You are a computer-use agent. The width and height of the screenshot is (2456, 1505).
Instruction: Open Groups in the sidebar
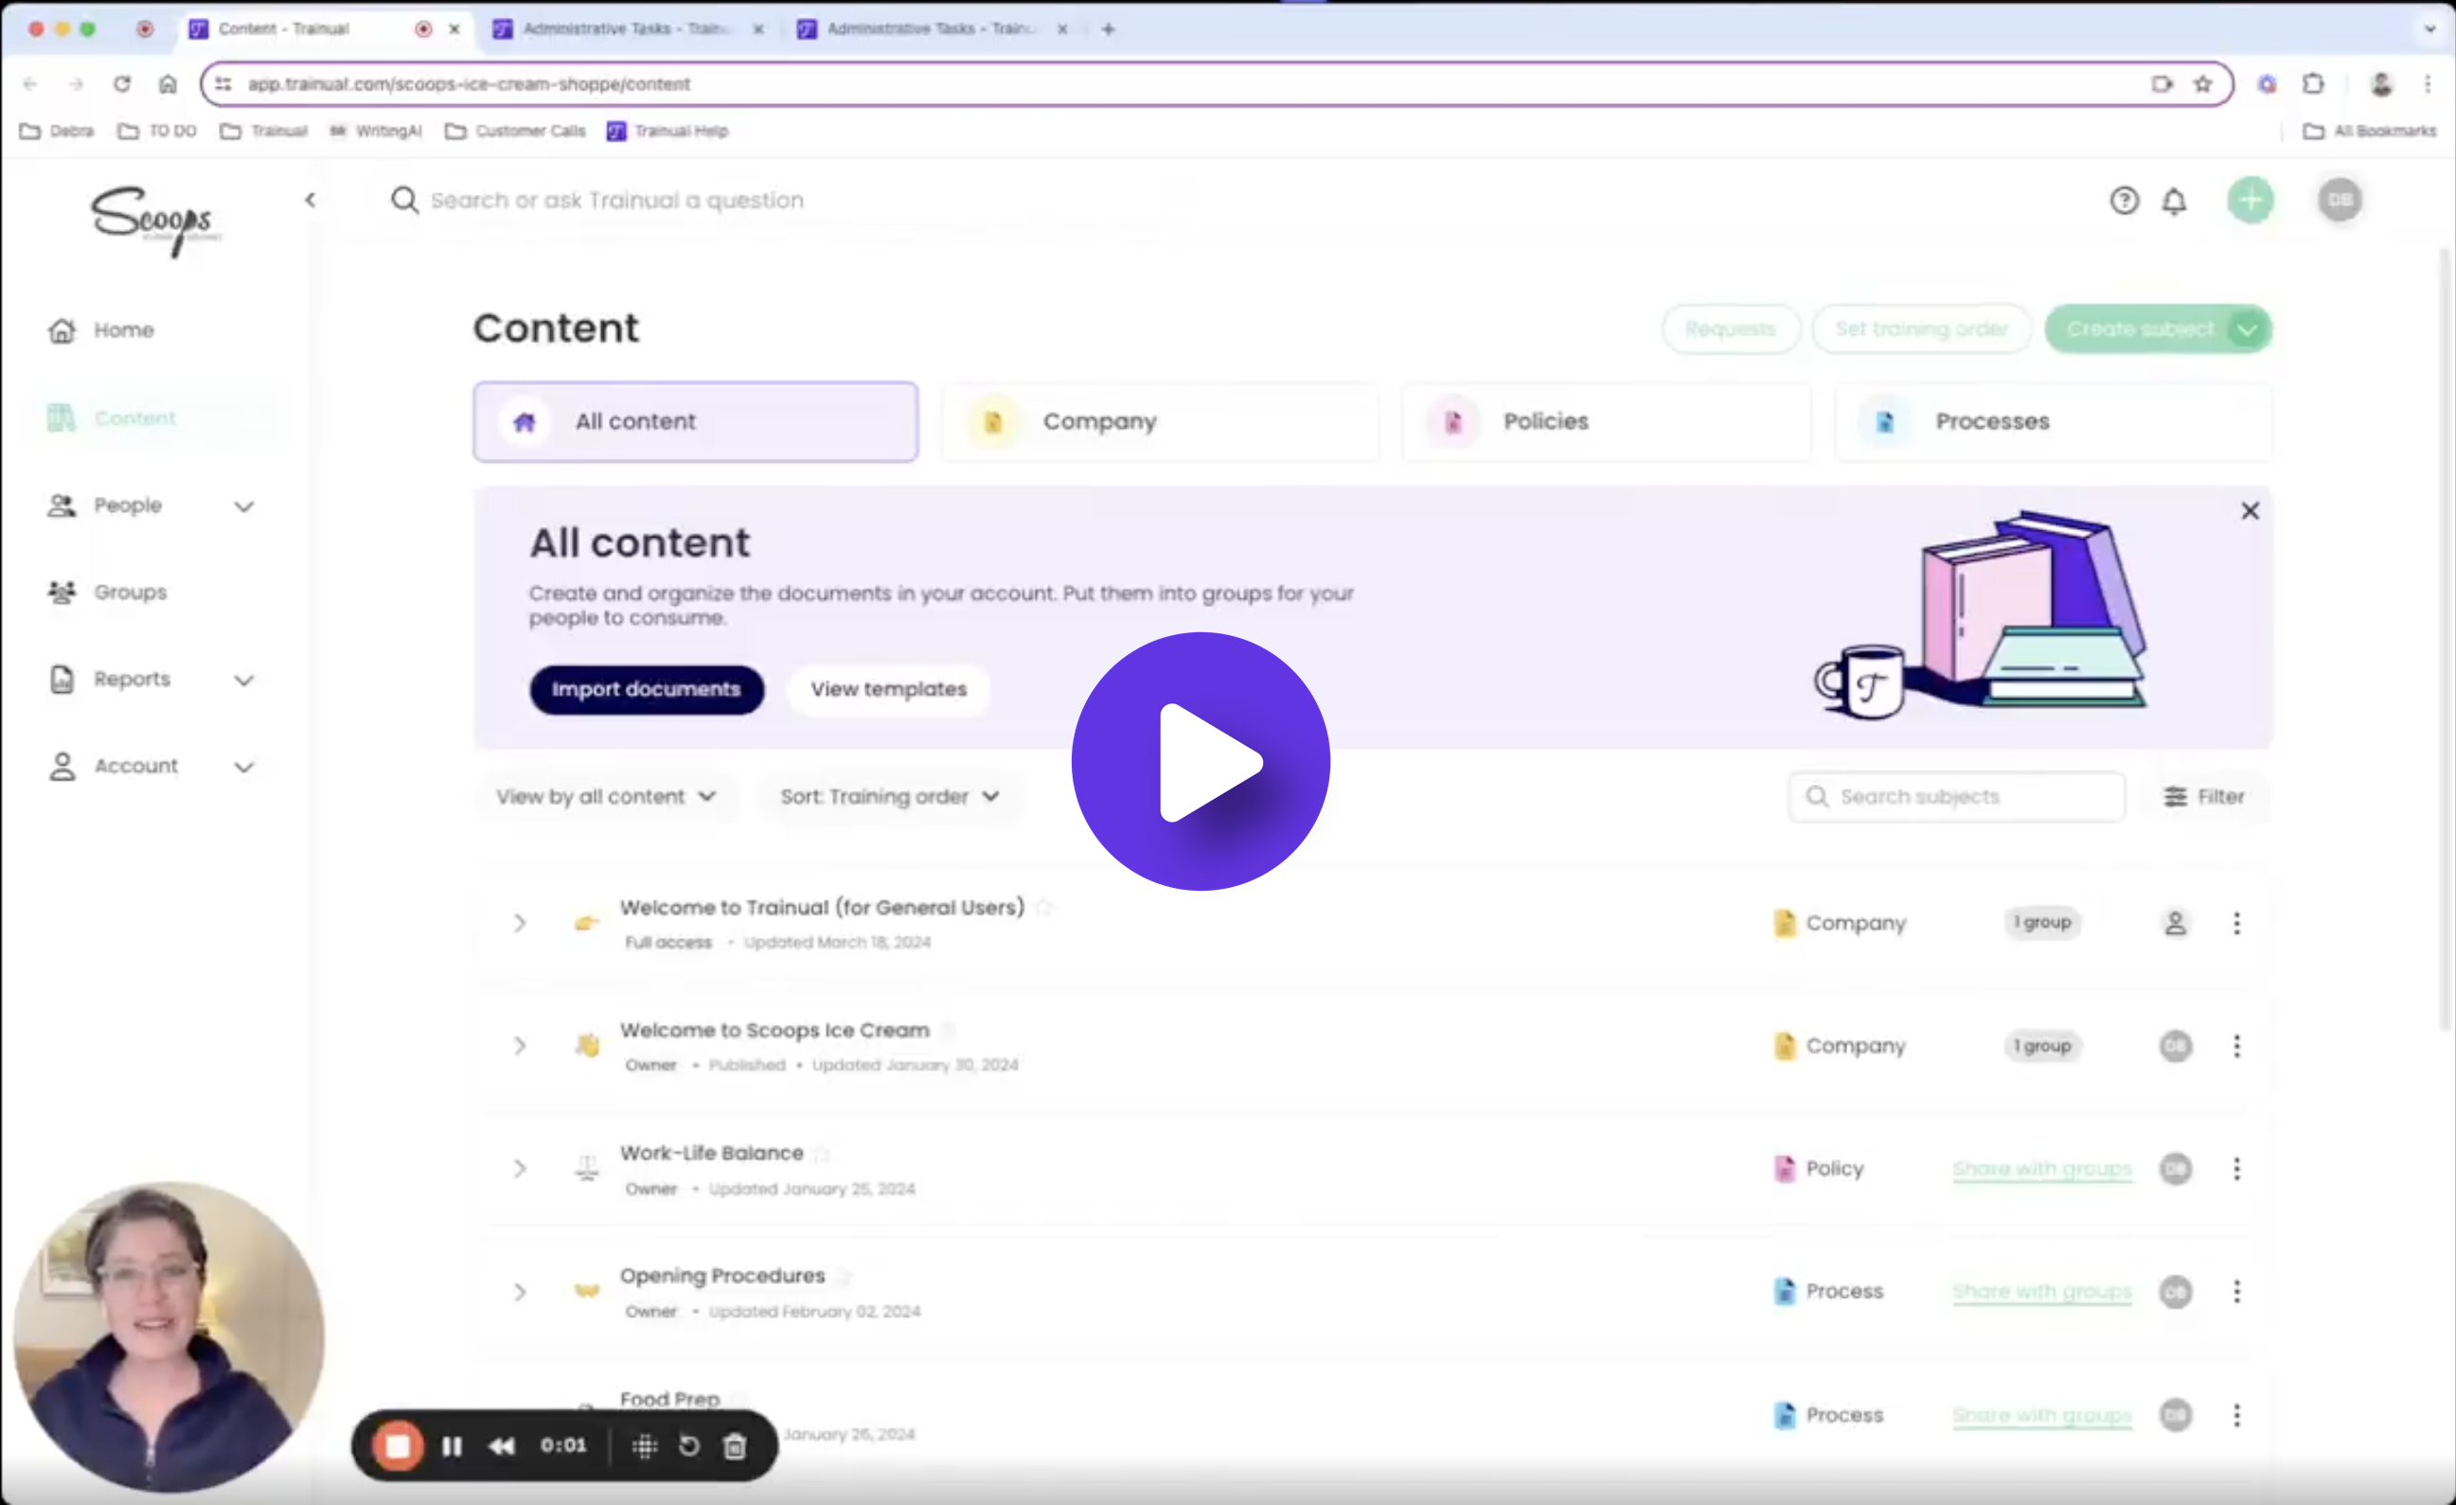(x=130, y=592)
